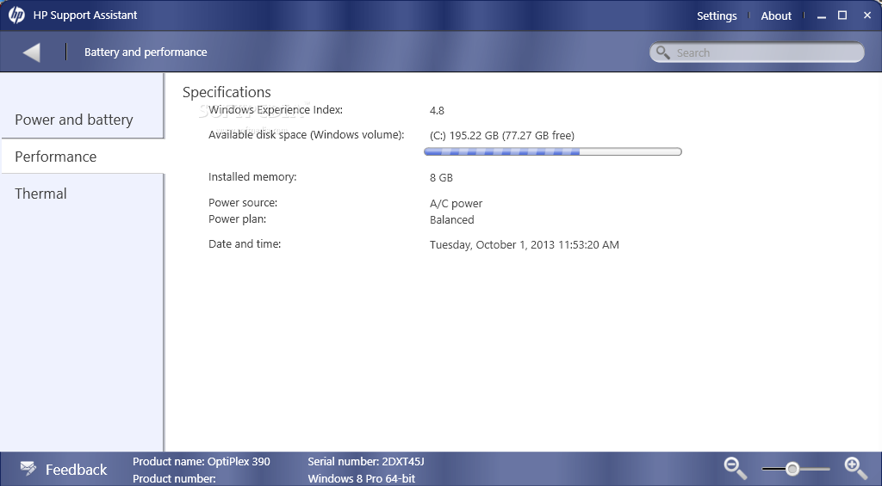Click the Power source label
Screen dimensions: 882x486
[x=243, y=203]
